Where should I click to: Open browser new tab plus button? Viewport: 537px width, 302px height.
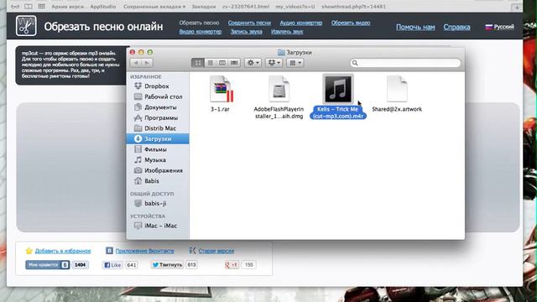pos(517,8)
